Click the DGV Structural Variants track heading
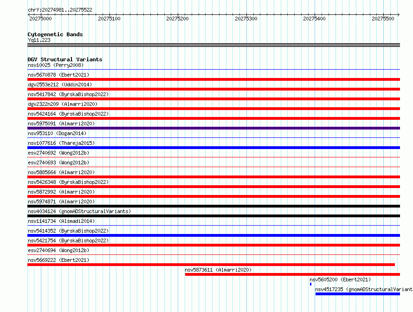This screenshot has width=413, height=312. tap(65, 59)
